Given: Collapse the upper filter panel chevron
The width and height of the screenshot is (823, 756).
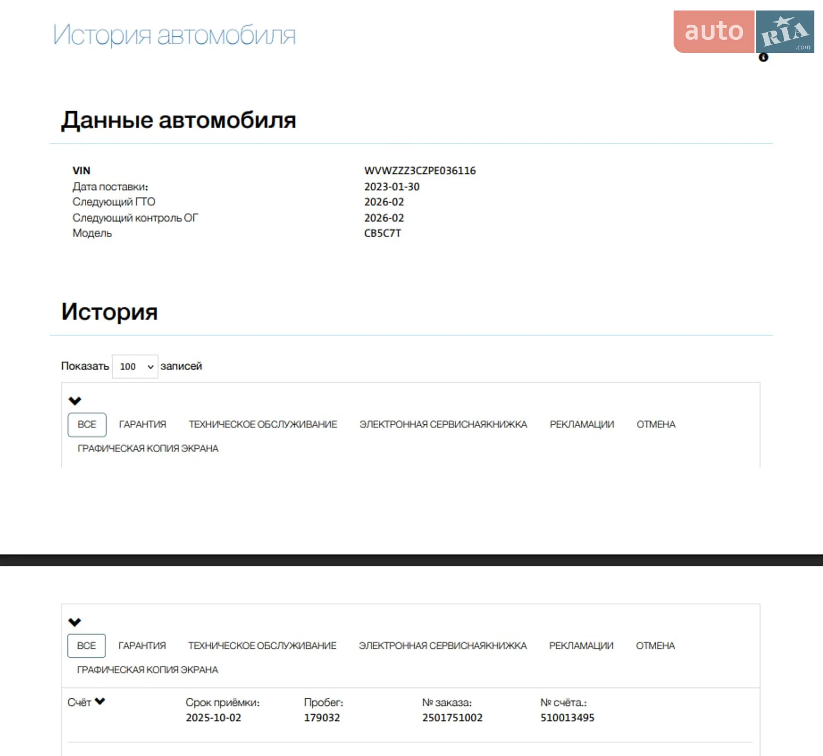Looking at the screenshot, I should [75, 401].
